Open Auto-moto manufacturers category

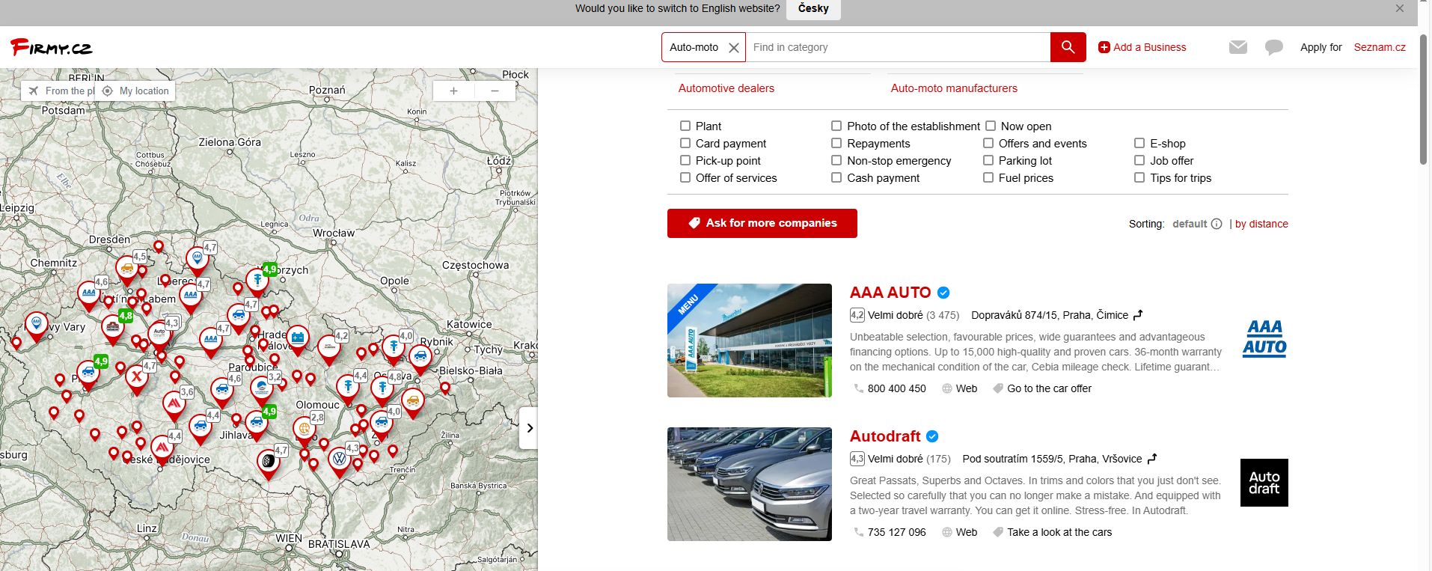click(954, 88)
